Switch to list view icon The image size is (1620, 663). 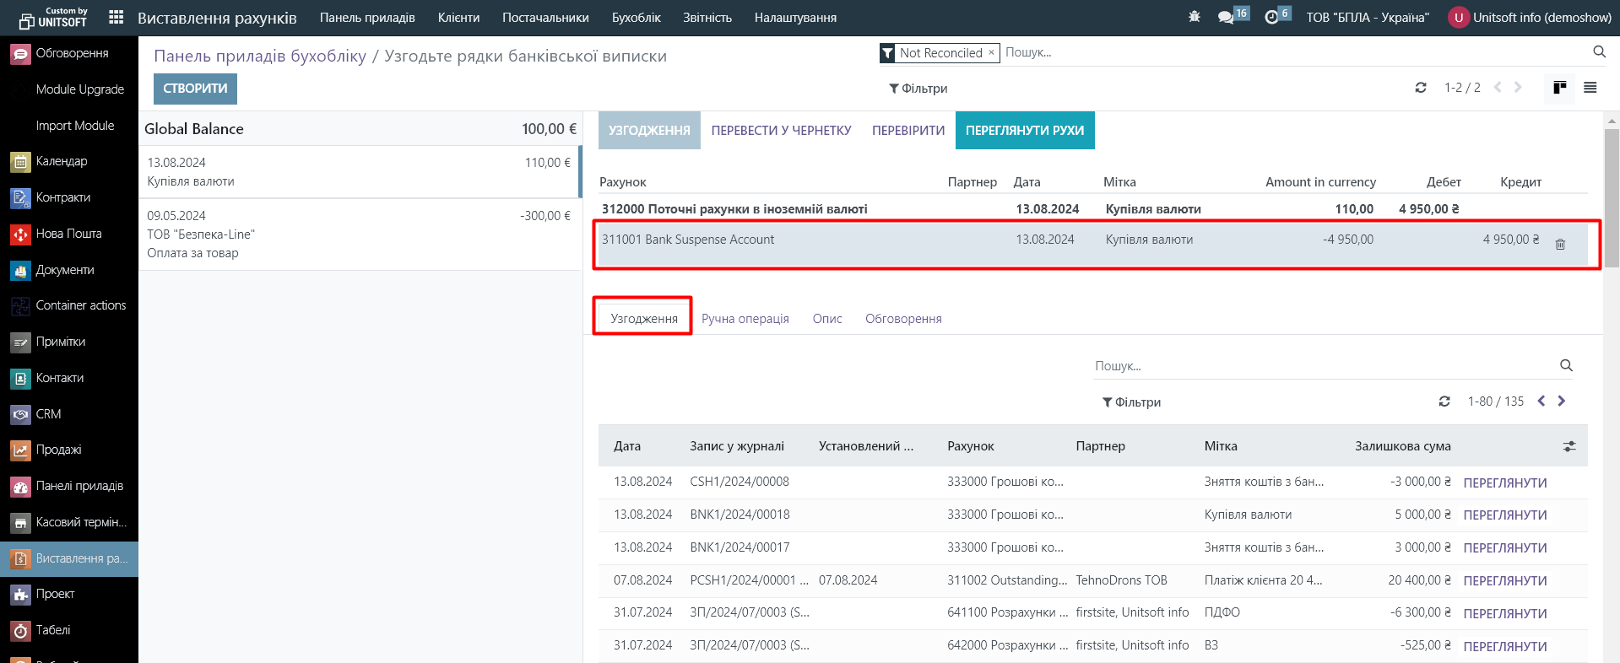point(1590,88)
